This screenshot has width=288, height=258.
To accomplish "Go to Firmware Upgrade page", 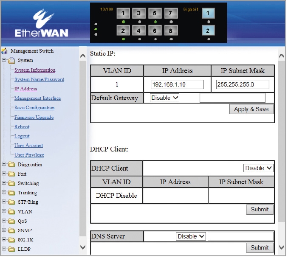I will [34, 117].
